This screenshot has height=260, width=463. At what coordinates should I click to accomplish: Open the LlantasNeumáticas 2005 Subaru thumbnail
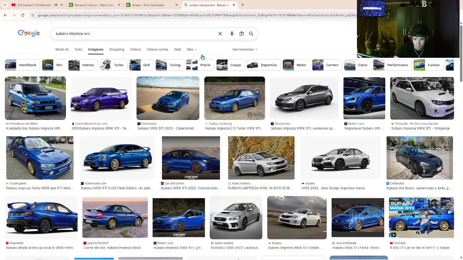click(101, 98)
